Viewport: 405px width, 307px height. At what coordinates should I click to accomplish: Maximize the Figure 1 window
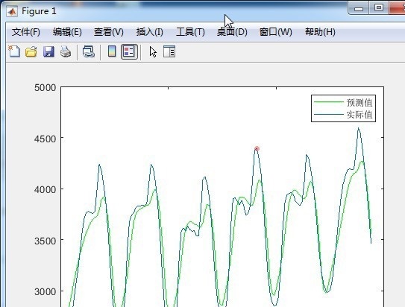(x=379, y=7)
